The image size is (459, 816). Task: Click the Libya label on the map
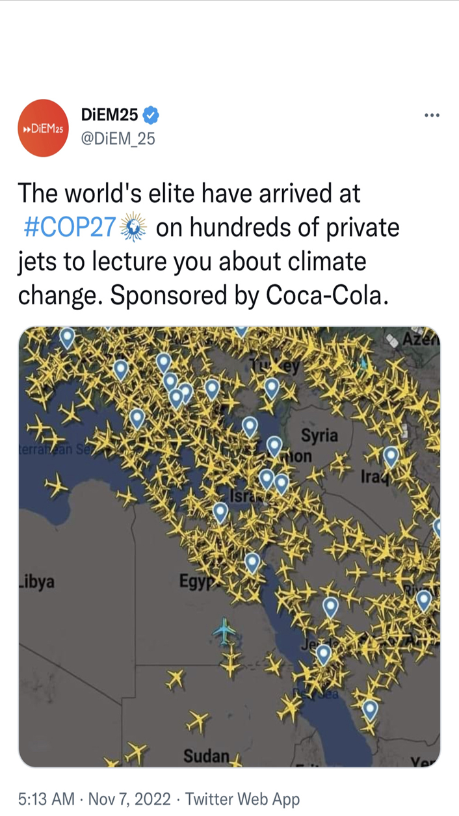click(38, 581)
